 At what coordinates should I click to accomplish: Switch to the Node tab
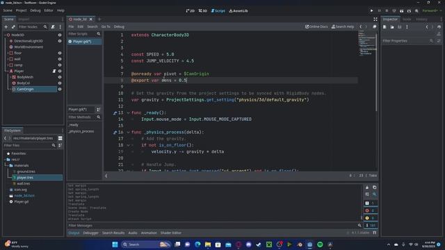(407, 19)
